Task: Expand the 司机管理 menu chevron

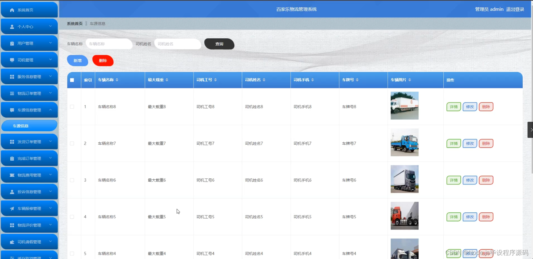Action: point(50,60)
